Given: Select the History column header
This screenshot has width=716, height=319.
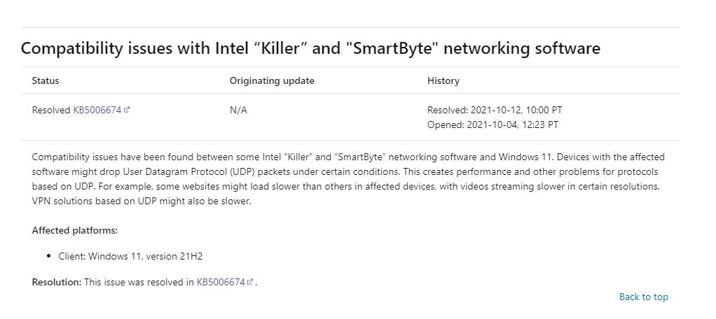Looking at the screenshot, I should pyautogui.click(x=443, y=80).
